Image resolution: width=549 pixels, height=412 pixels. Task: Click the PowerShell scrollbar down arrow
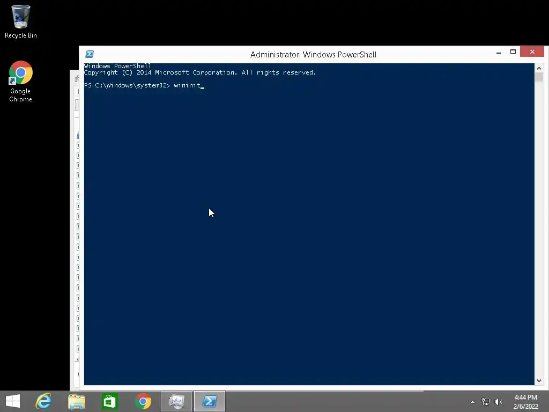point(539,381)
